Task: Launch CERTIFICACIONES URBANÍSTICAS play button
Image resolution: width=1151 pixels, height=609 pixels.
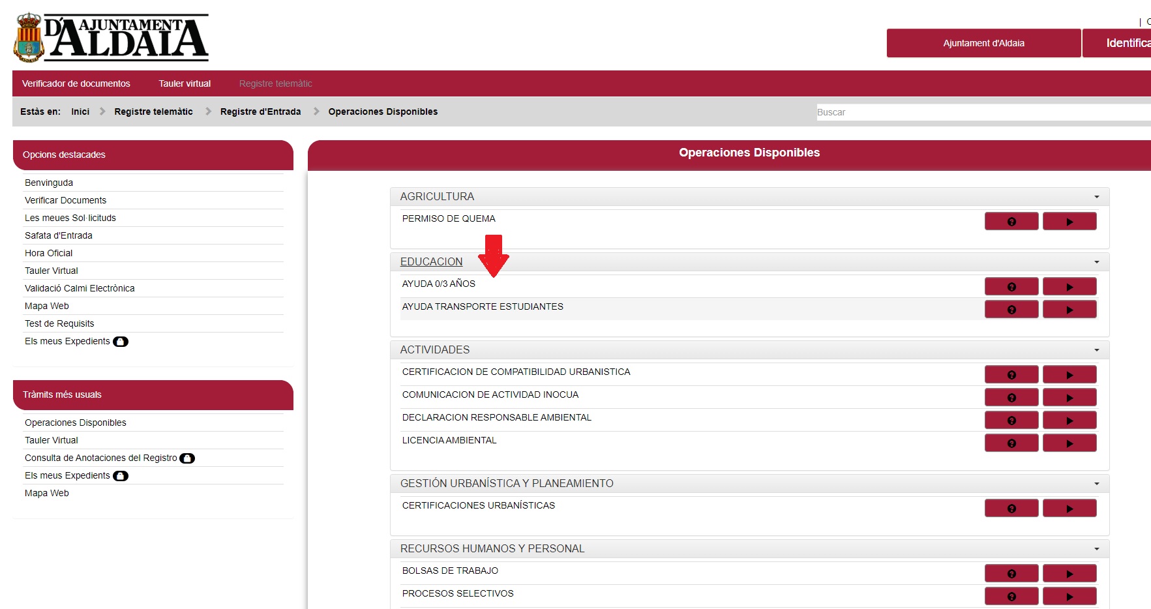Action: pos(1069,509)
